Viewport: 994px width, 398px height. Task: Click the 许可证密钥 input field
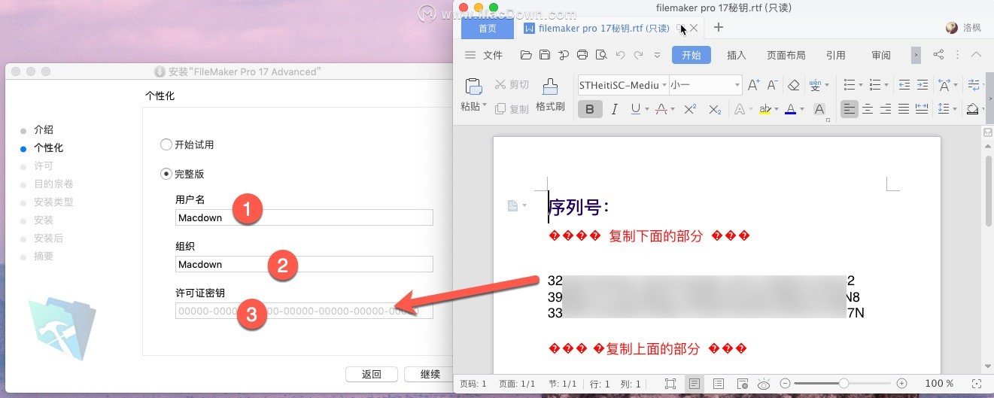click(x=304, y=311)
